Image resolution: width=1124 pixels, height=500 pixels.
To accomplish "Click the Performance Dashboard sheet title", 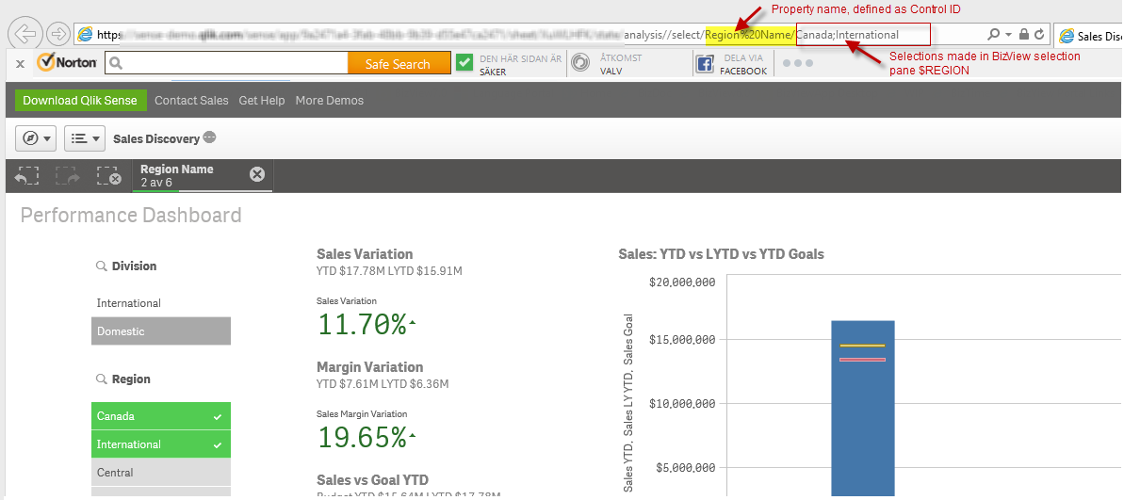I will (x=131, y=215).
